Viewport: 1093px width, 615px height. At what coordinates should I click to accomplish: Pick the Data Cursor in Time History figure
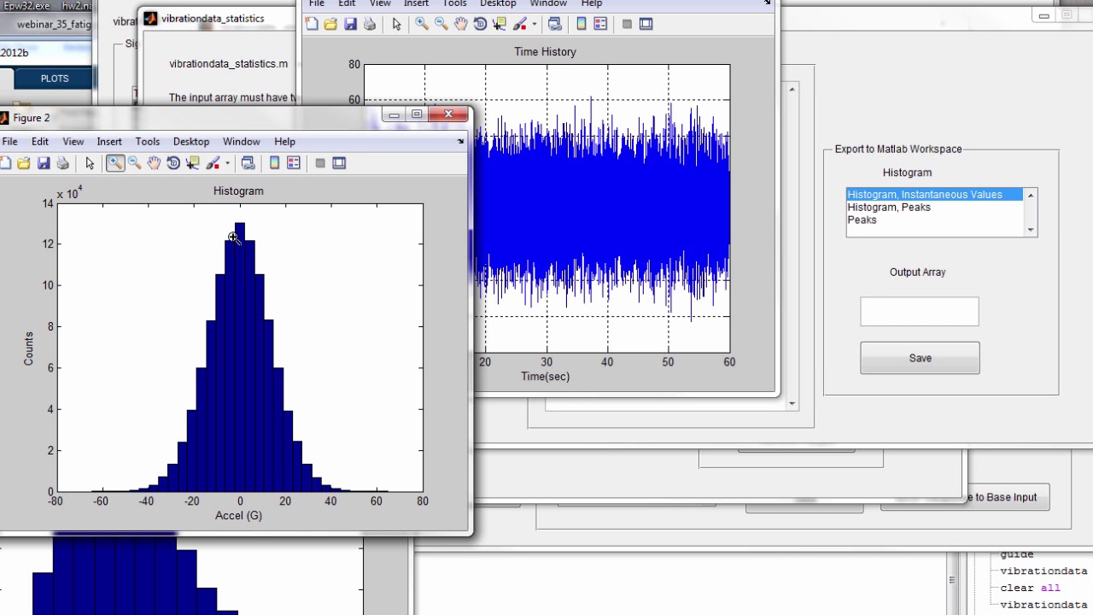(x=500, y=24)
